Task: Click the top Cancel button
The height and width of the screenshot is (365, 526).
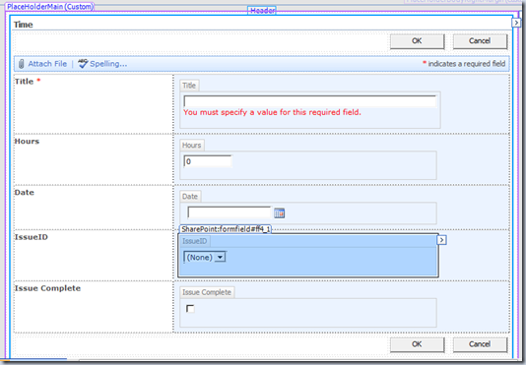Action: pyautogui.click(x=480, y=41)
